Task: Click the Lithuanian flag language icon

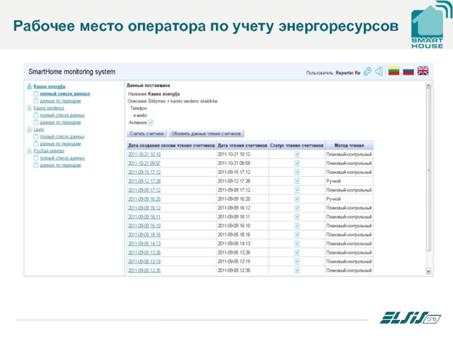Action: 394,71
